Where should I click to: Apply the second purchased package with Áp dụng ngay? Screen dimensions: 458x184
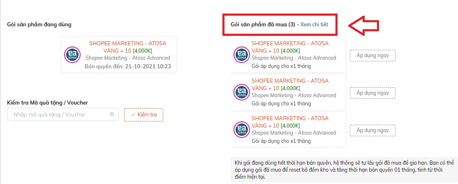pos(372,93)
